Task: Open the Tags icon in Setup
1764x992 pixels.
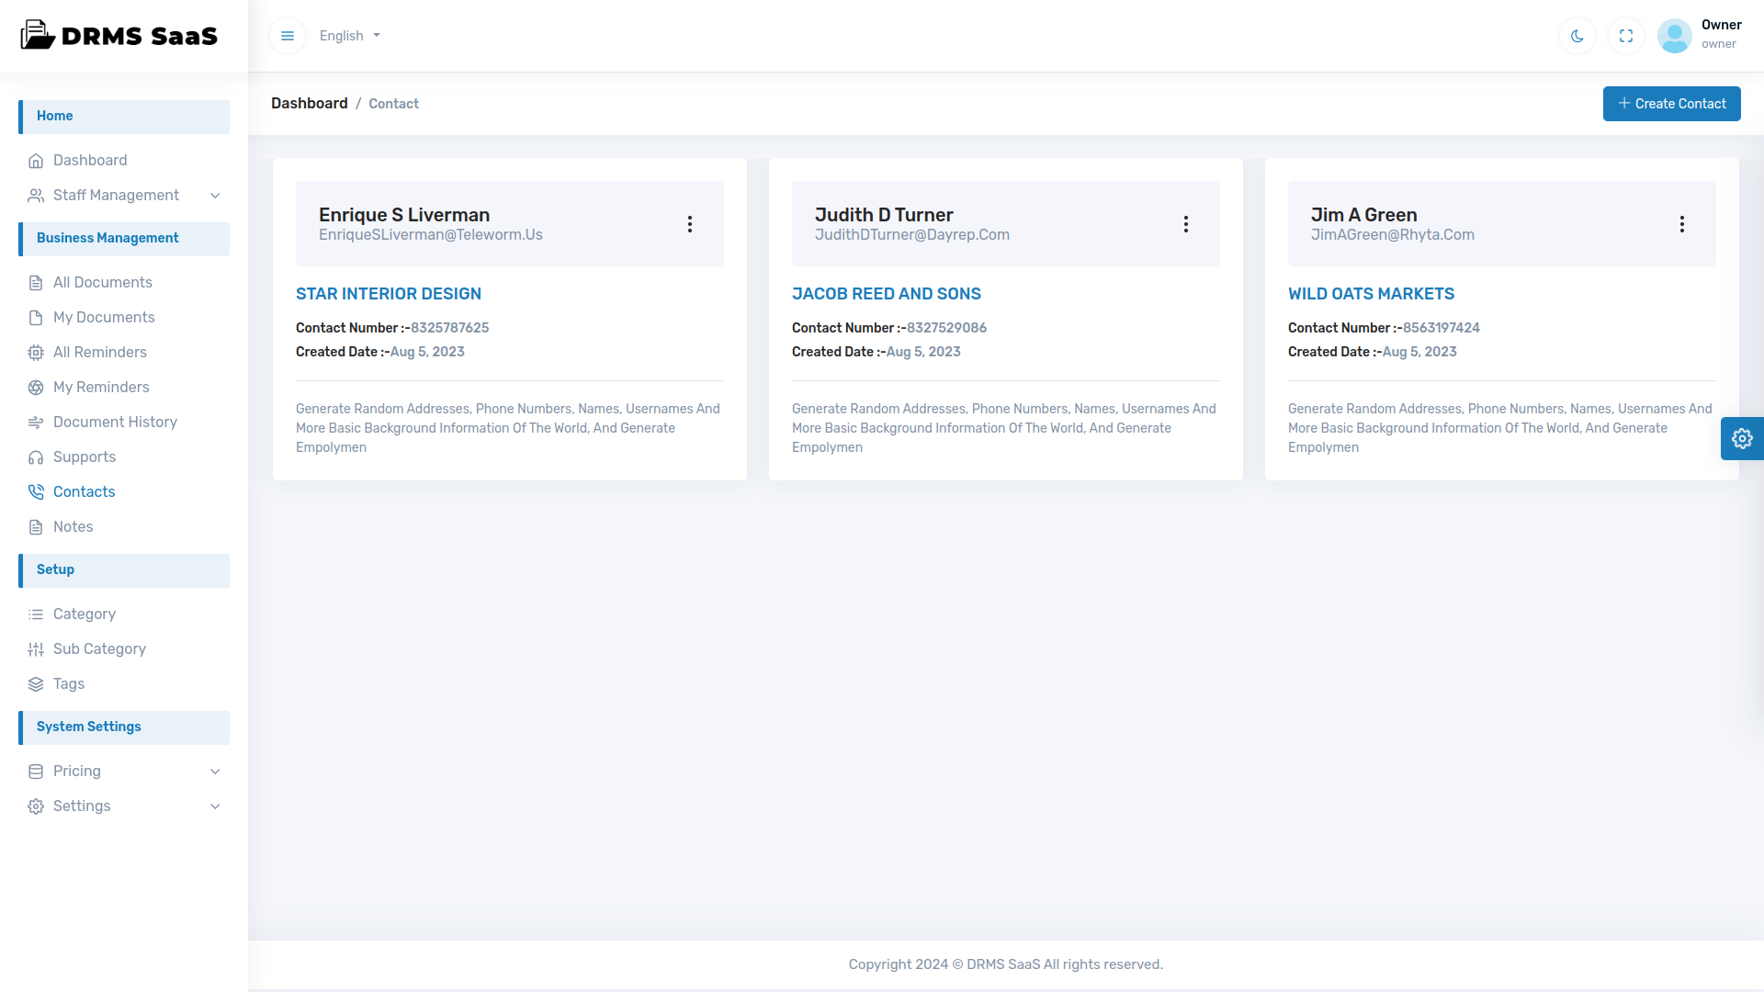Action: tap(36, 683)
